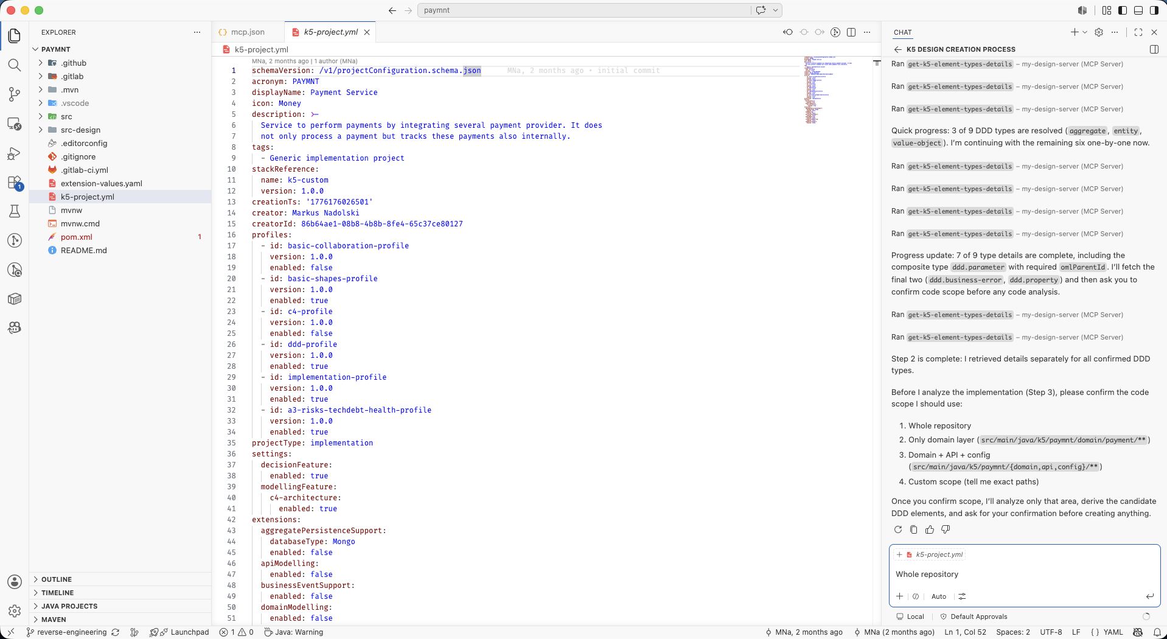Viewport: 1167px width, 639px height.
Task: Open the Accounts menu in activity bar
Action: coord(15,582)
